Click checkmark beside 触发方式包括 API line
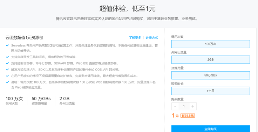 pyautogui.click(x=7, y=69)
